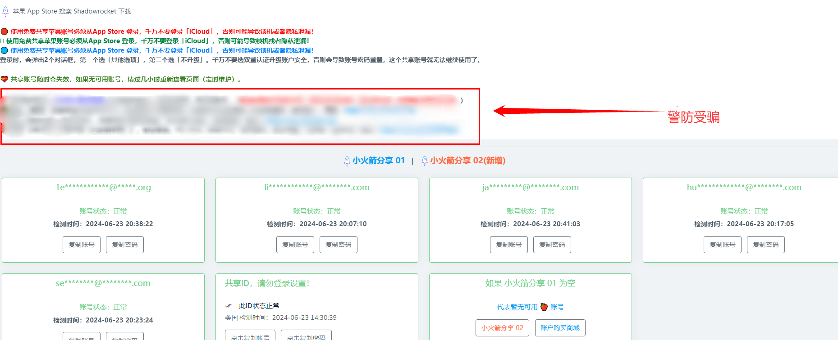Click the 共享账号随时会失效 notice text
This screenshot has height=340, width=838.
[x=127, y=79]
